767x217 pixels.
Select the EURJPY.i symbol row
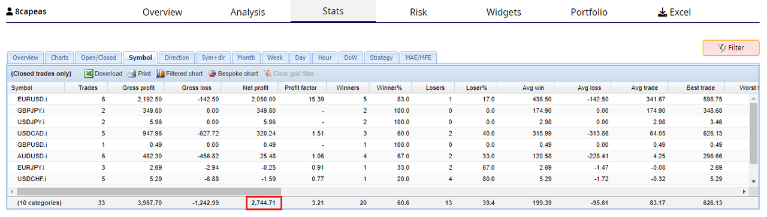[x=379, y=168]
